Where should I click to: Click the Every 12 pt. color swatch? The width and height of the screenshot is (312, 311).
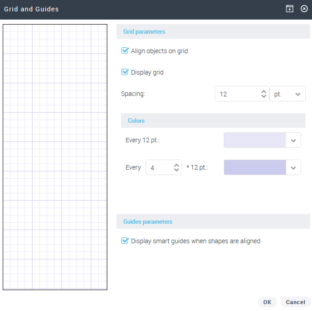click(x=255, y=140)
